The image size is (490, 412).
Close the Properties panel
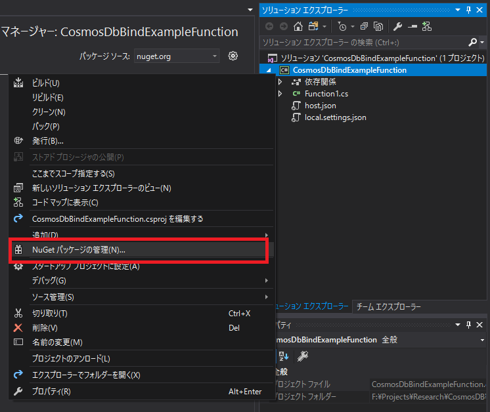click(479, 325)
